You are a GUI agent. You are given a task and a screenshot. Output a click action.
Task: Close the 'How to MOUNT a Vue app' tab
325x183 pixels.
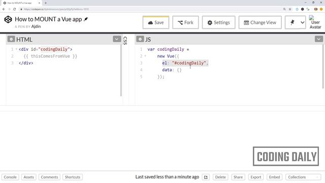[39, 3]
